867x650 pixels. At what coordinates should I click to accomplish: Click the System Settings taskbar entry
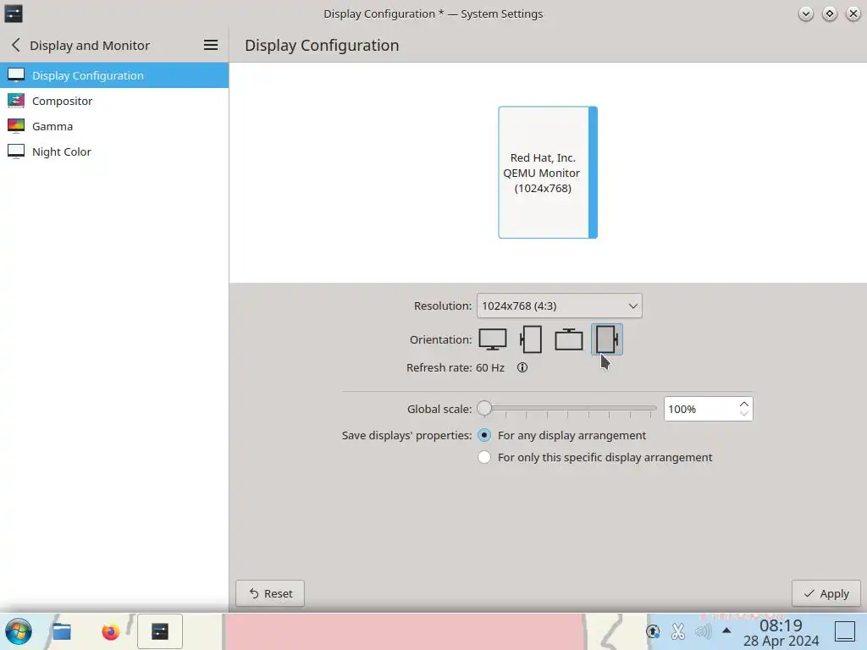click(x=160, y=631)
